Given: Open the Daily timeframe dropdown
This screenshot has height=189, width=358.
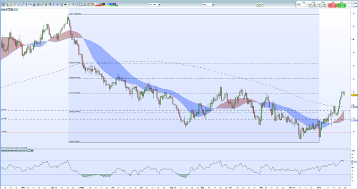Looking at the screenshot, I should click(x=213, y=5).
